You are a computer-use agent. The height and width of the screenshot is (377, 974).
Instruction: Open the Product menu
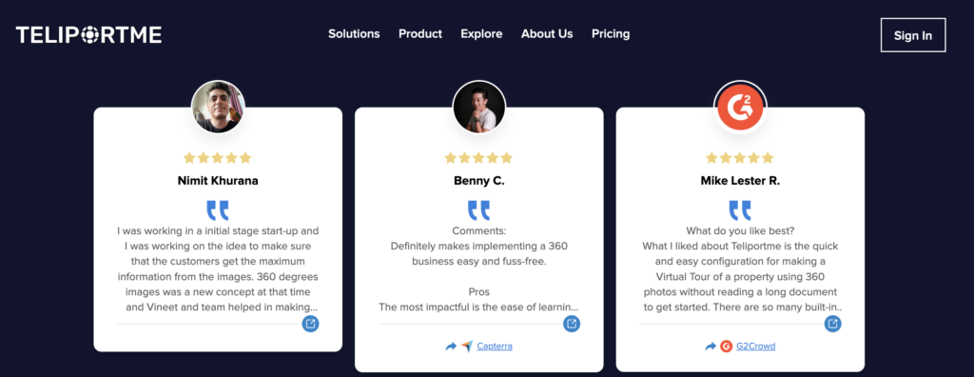[x=420, y=33]
